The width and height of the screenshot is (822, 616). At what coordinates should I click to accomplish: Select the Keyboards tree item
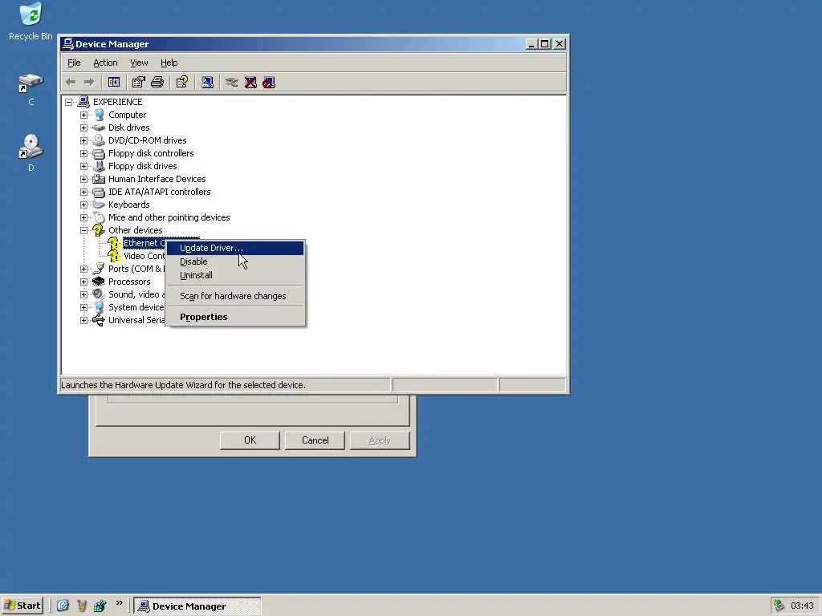pos(129,205)
